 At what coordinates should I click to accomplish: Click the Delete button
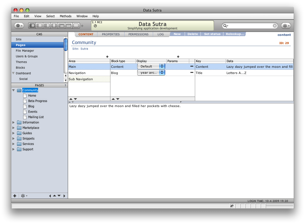193,34
